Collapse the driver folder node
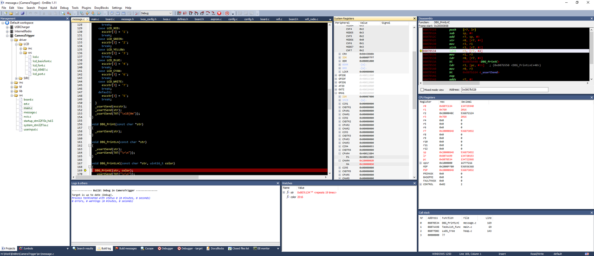The height and width of the screenshot is (256, 594). tap(12, 40)
